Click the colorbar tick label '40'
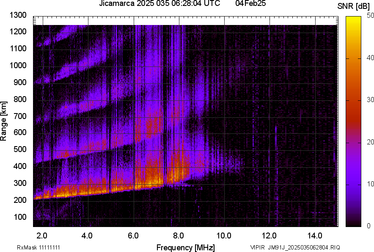Viewport: 374px width, 252px height. (370, 58)
